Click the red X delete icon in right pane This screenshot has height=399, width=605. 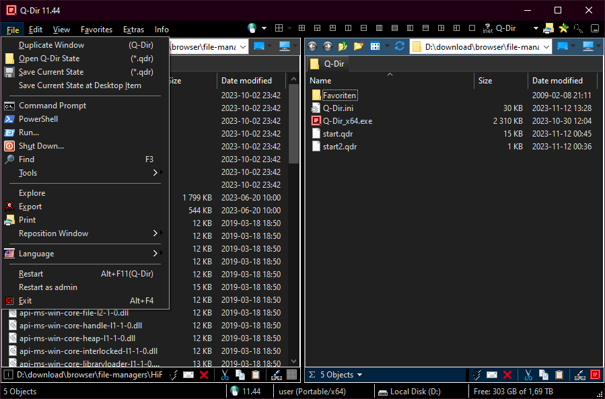point(508,375)
